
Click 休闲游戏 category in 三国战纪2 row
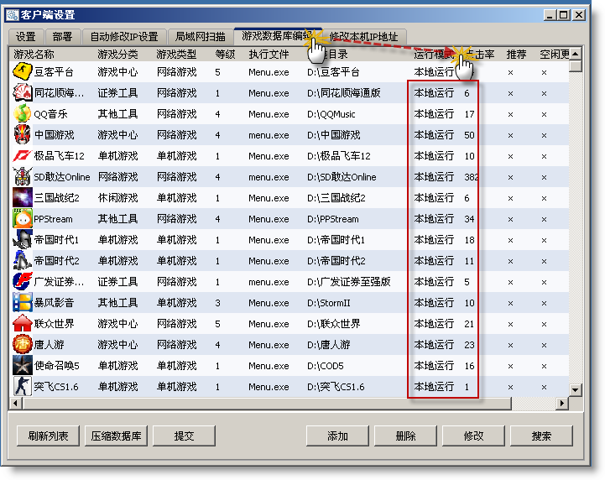[117, 198]
